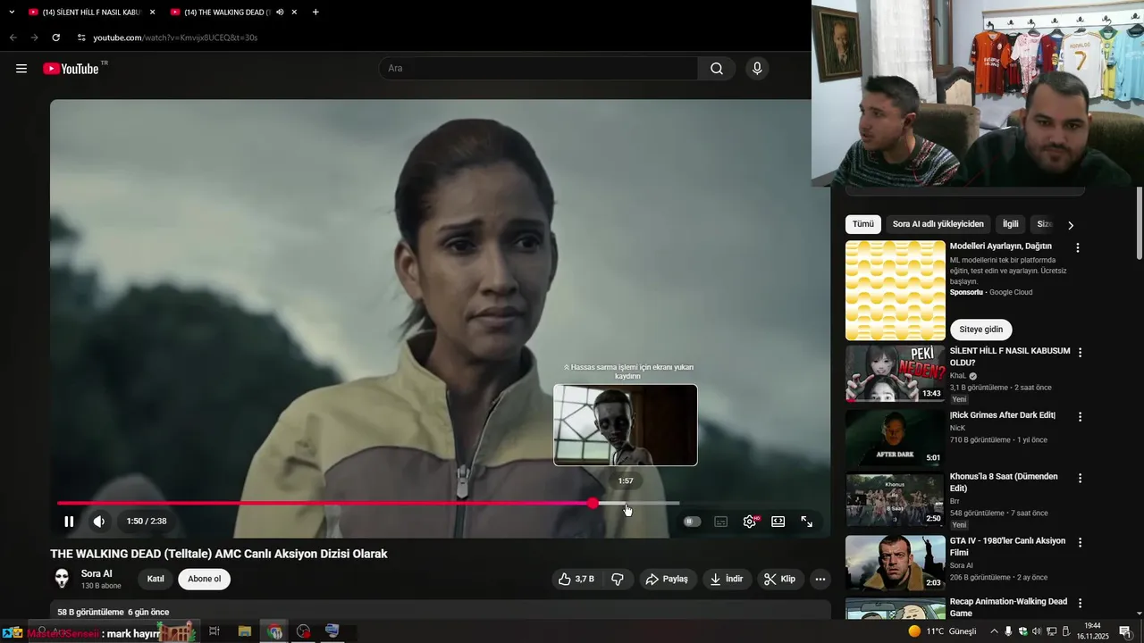
Task: Toggle subtitles/closed captions button
Action: (x=721, y=522)
